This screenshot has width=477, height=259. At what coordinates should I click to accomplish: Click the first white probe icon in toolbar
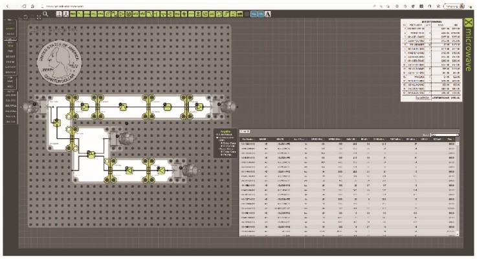(x=59, y=14)
